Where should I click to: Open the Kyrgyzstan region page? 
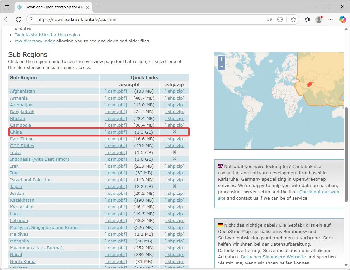22,207
